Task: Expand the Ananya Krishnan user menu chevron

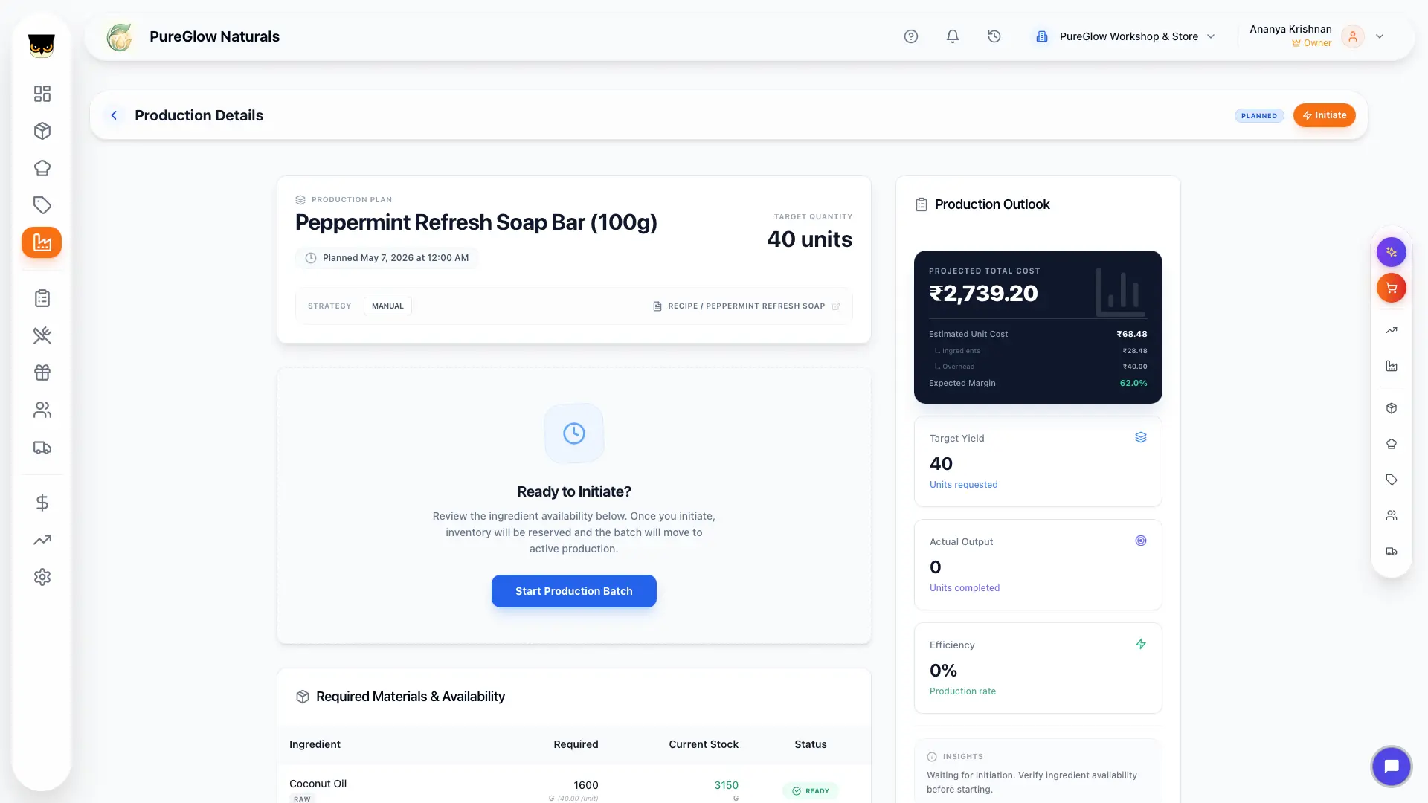Action: [1380, 36]
